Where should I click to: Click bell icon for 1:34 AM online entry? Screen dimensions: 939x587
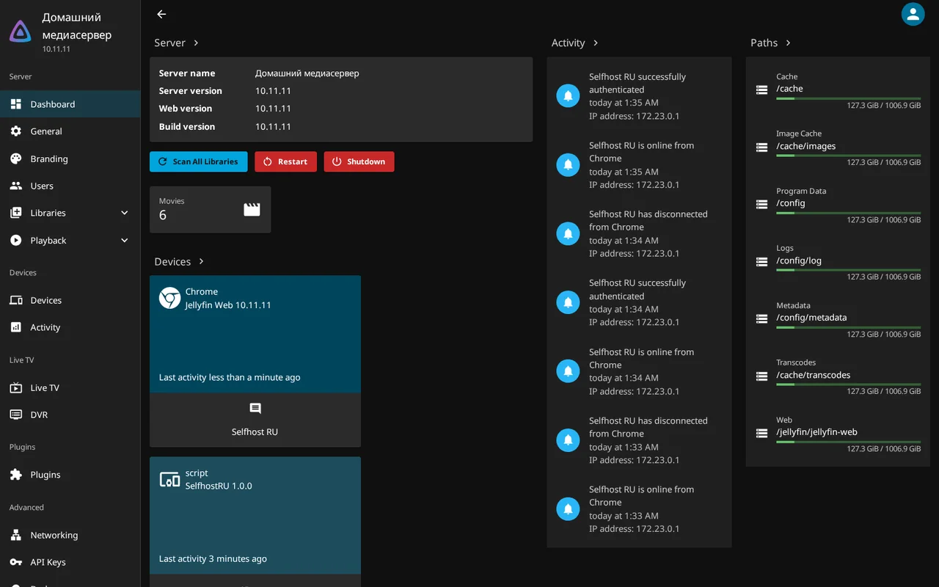(x=568, y=371)
